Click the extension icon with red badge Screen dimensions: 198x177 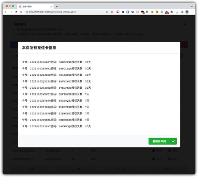[x=142, y=12]
